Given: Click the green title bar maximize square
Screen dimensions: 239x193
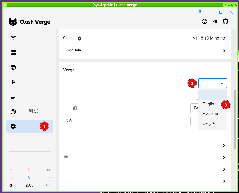Looking at the screenshot, I should click(x=232, y=5).
